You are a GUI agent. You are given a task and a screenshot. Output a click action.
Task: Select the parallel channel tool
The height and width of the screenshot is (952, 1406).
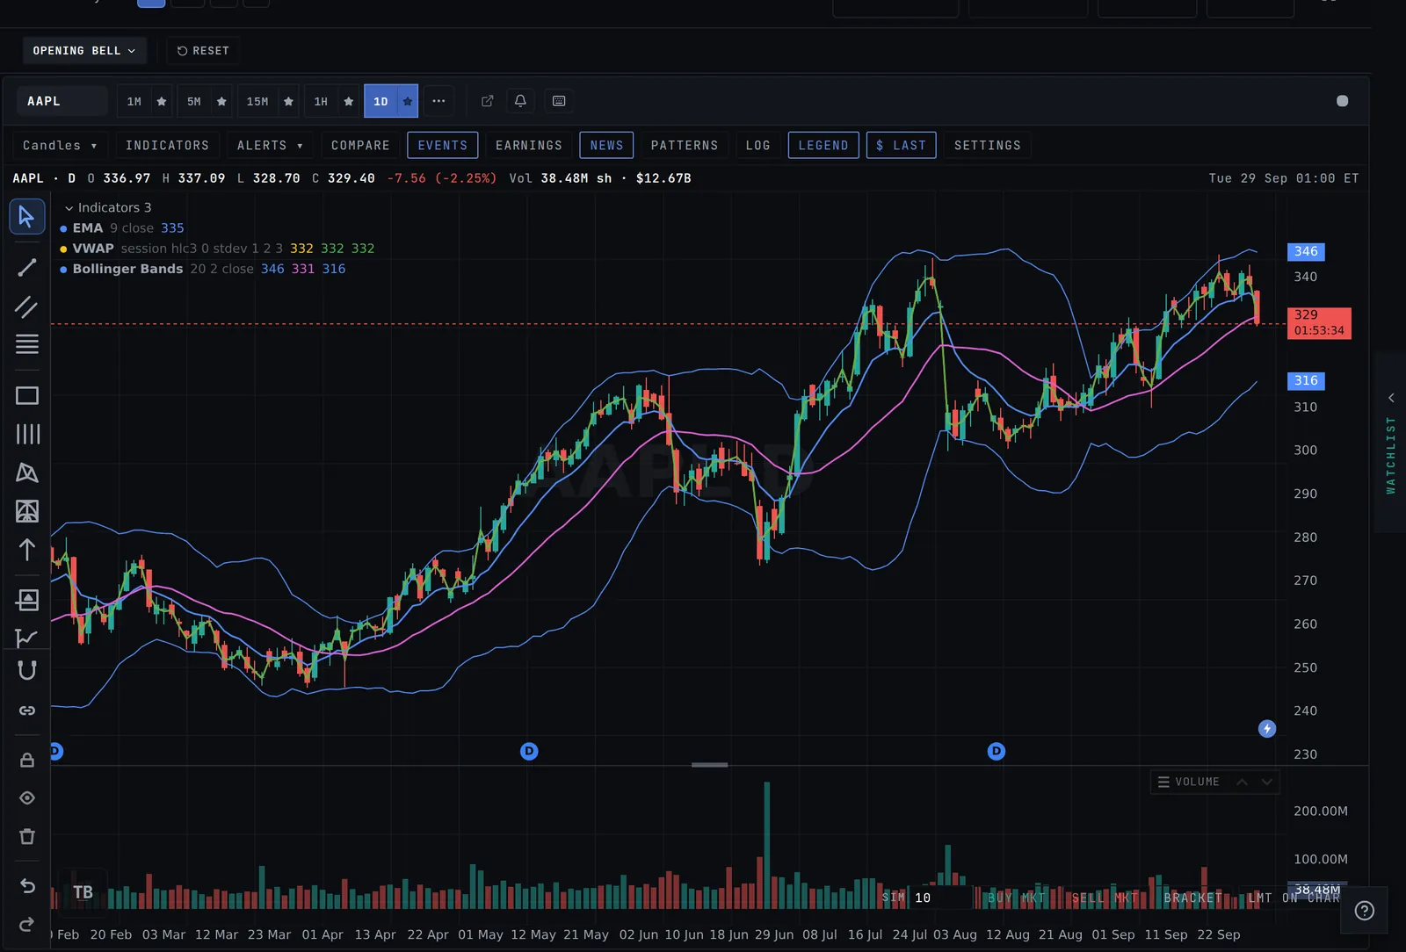tap(27, 307)
